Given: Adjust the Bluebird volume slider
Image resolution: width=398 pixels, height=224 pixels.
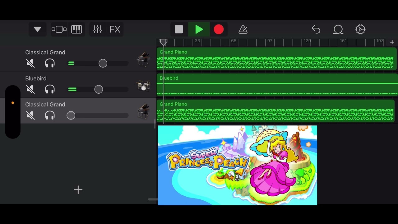Looking at the screenshot, I should [x=99, y=89].
